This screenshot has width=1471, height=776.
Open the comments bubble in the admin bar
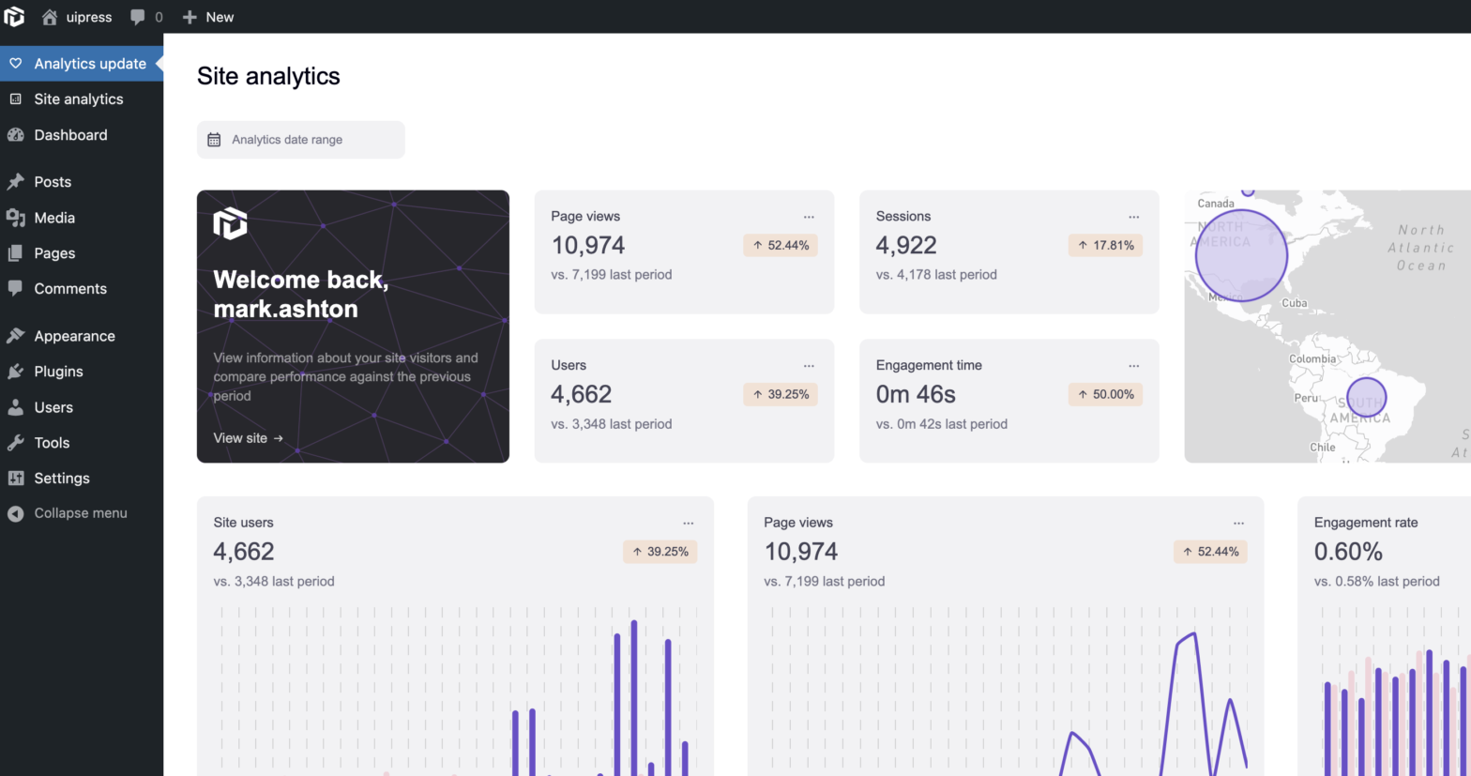[x=146, y=17]
